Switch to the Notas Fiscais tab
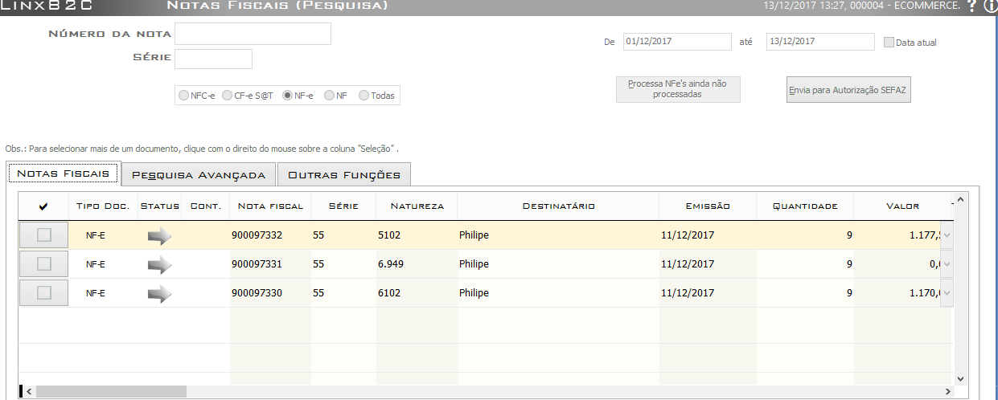This screenshot has height=400, width=998. pos(64,173)
